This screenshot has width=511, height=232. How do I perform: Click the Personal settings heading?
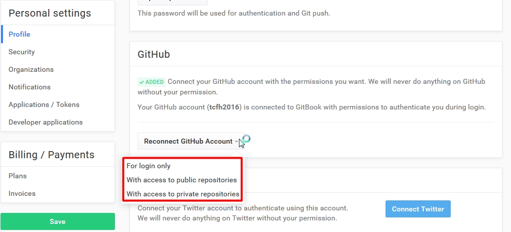pos(50,13)
